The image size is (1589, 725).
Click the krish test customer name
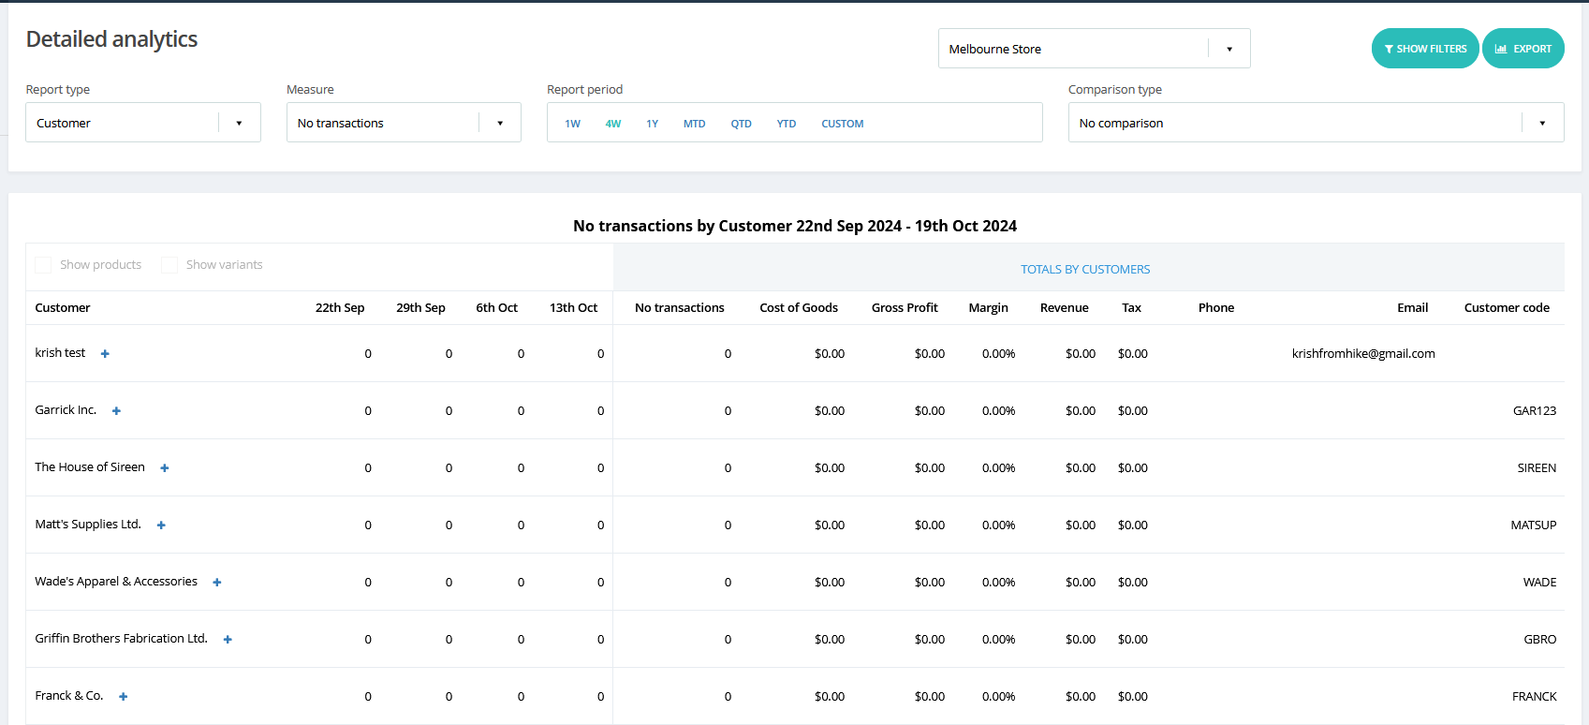pyautogui.click(x=60, y=353)
